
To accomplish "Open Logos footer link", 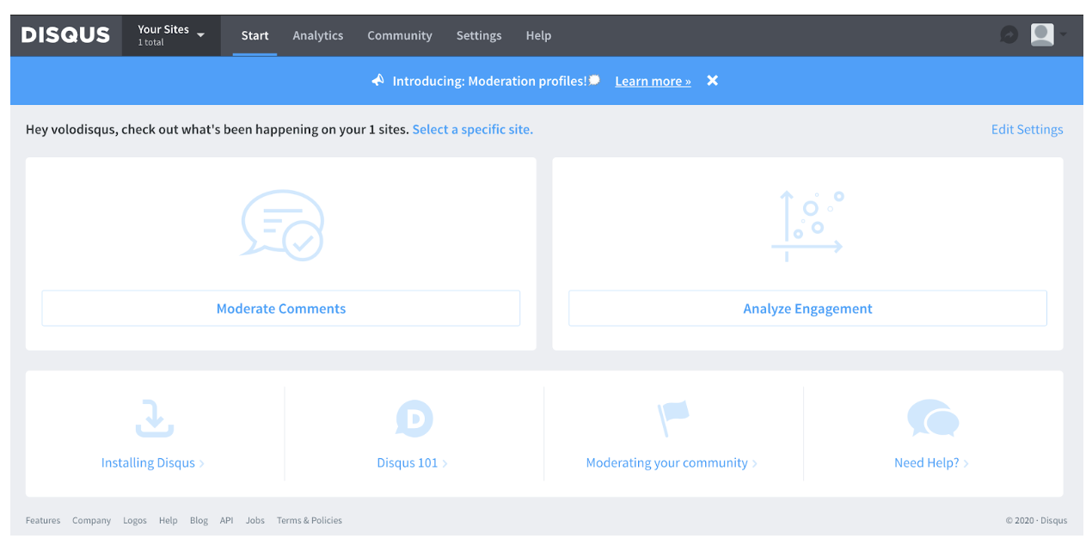I will tap(135, 520).
